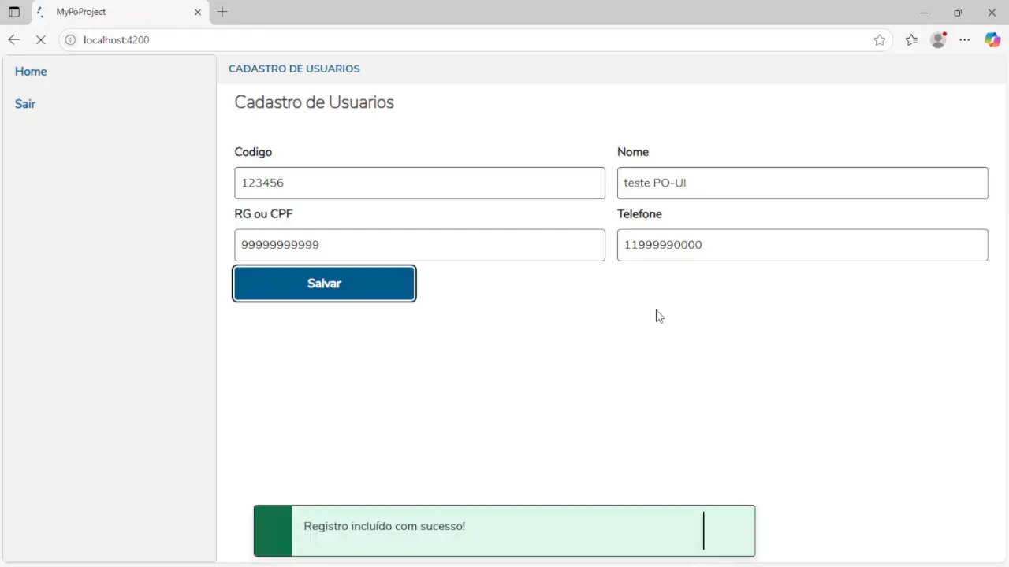Open the browser profile avatar

938,40
